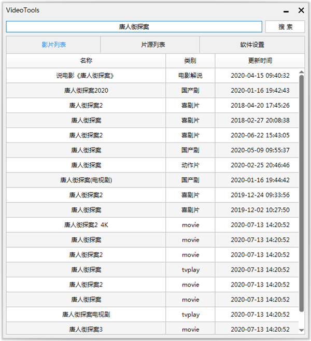Go to the 软件设置 tab
This screenshot has width=311, height=341.
(x=252, y=45)
